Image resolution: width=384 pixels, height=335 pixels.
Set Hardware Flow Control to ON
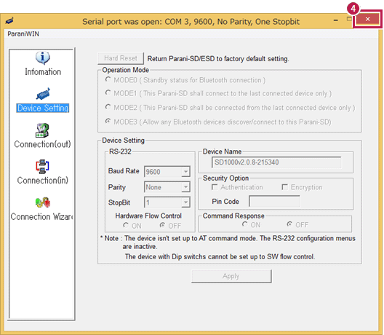126,225
